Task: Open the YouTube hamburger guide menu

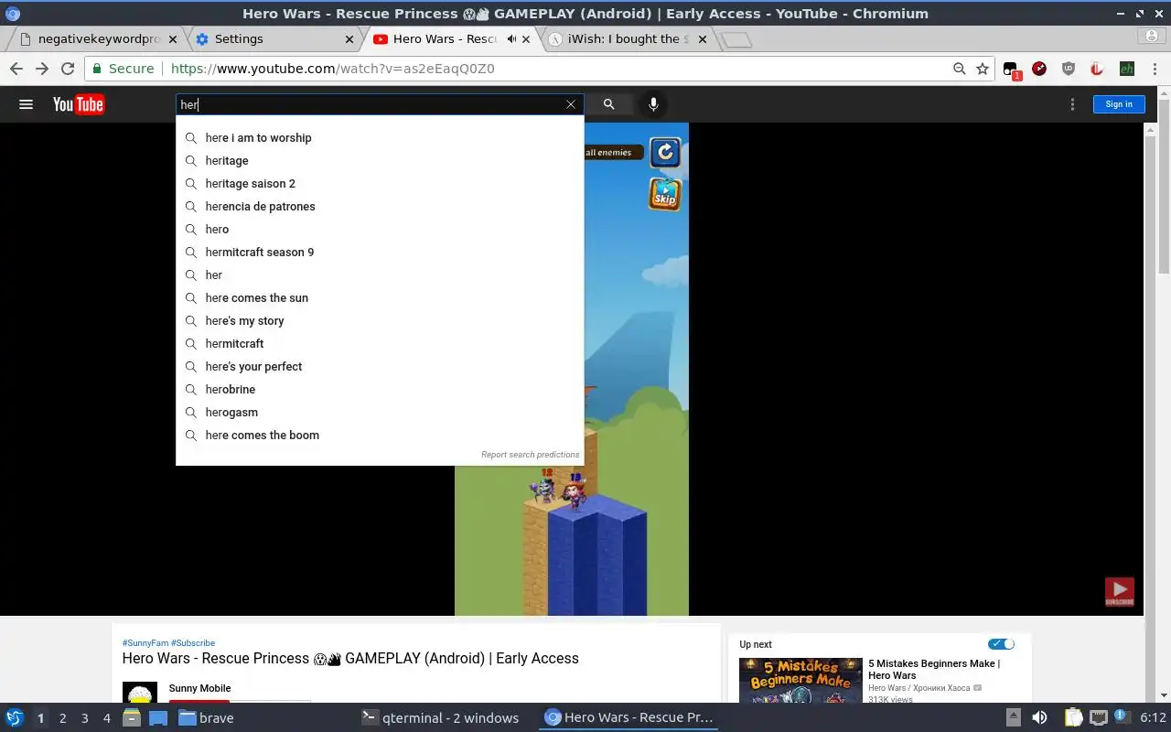Action: [26, 104]
